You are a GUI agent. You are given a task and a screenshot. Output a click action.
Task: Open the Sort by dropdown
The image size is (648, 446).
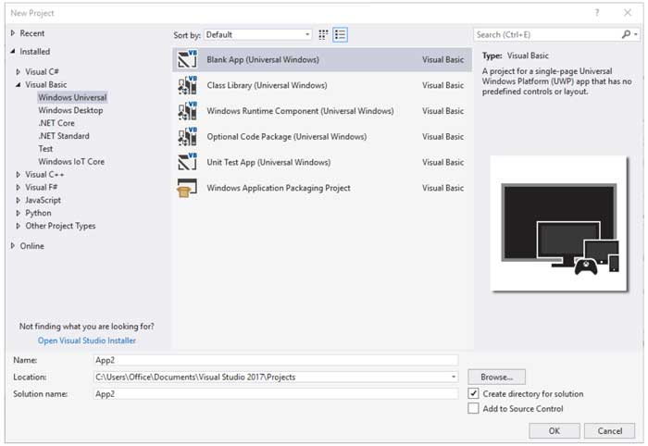[x=258, y=34]
